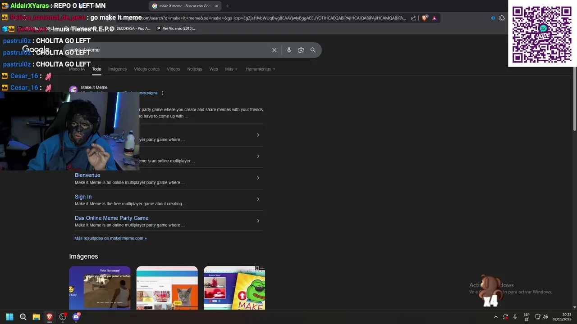
Task: Open network status tray icon
Action: click(538, 317)
